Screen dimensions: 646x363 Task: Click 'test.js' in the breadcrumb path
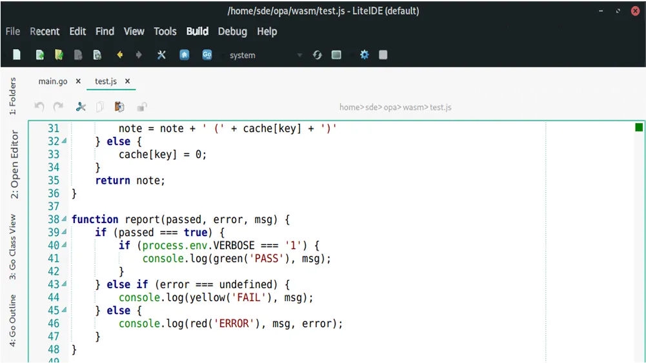click(441, 108)
